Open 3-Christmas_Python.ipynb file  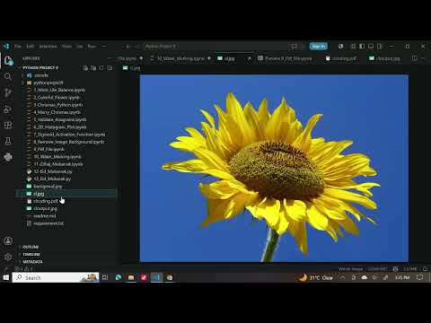pos(58,105)
